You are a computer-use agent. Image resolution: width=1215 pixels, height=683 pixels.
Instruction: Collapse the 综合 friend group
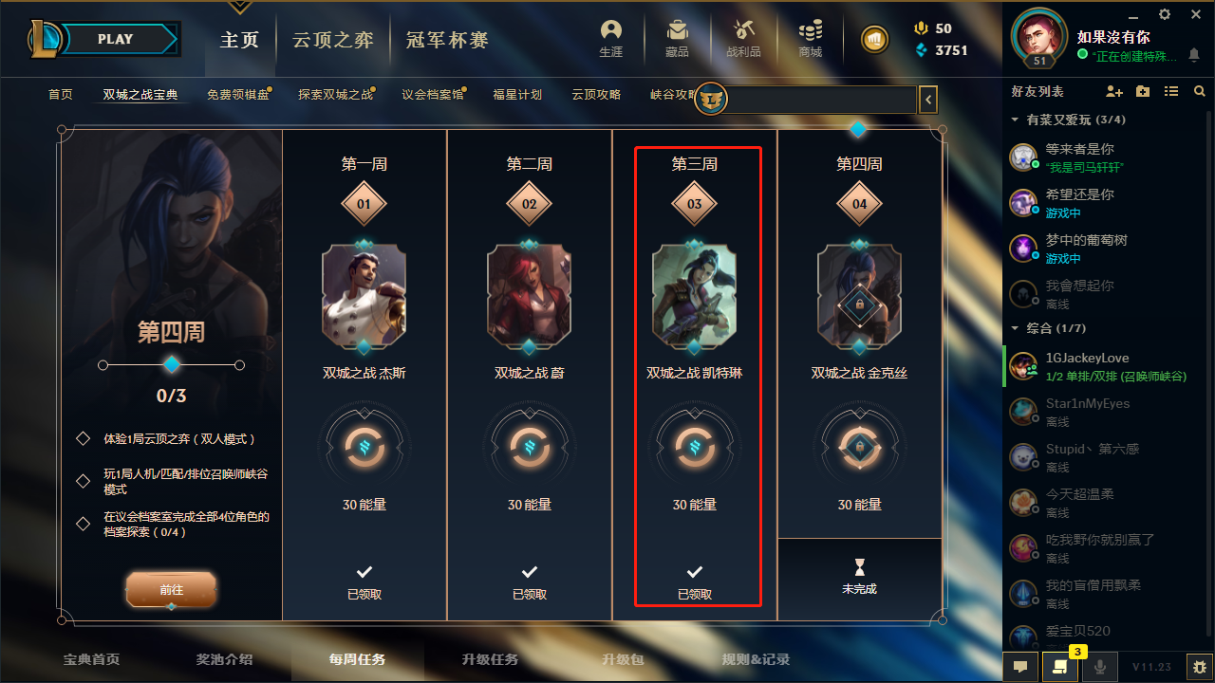1015,328
